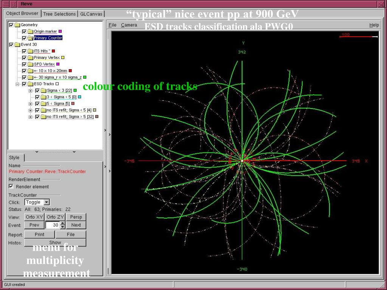
Task: Switch view with the Orto XY button
Action: click(x=34, y=217)
